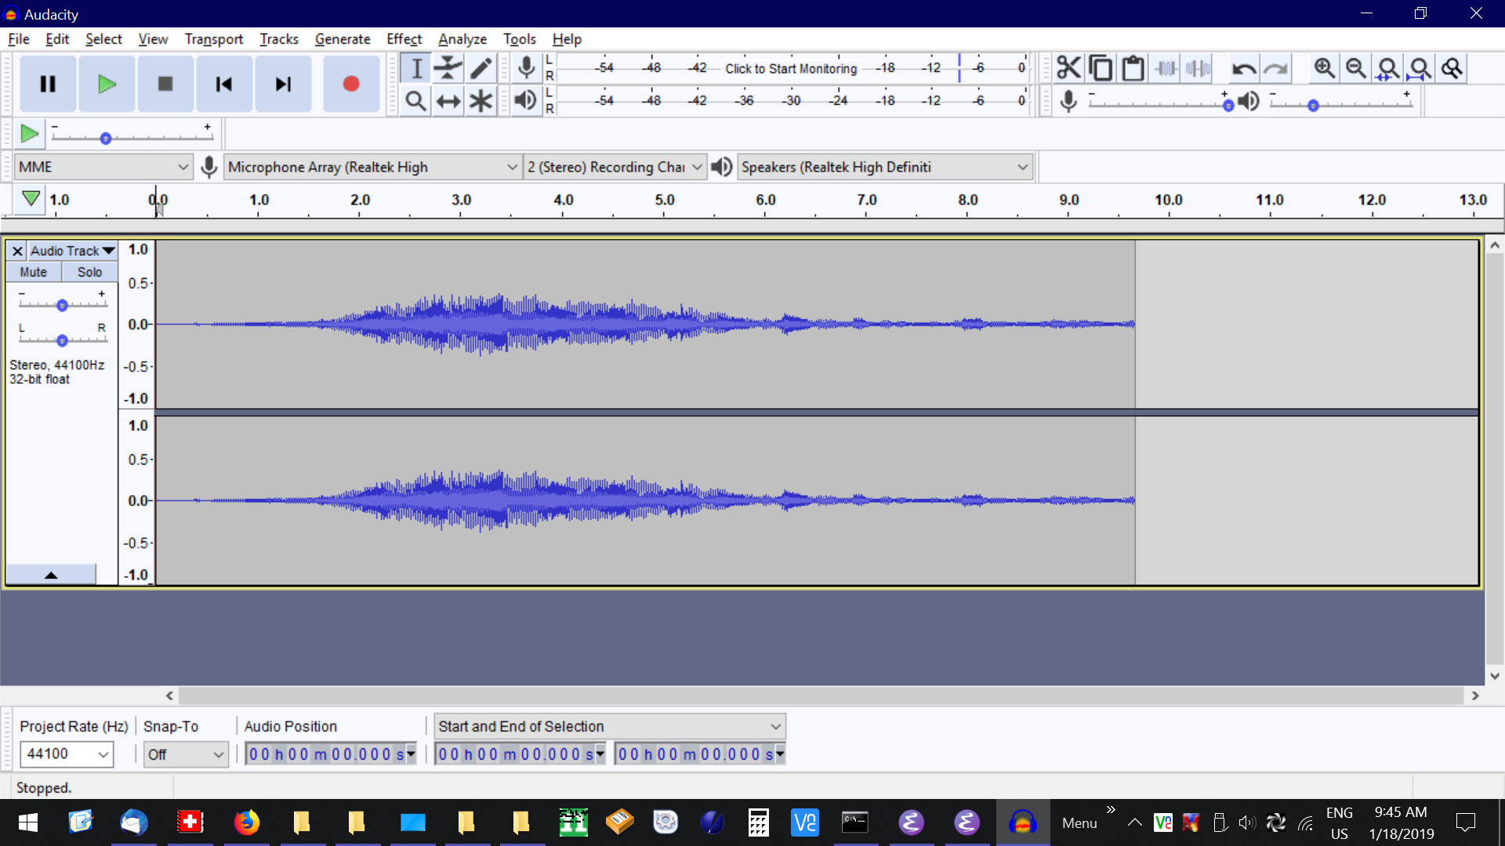
Task: Skip to the start of the track
Action: pyautogui.click(x=224, y=84)
